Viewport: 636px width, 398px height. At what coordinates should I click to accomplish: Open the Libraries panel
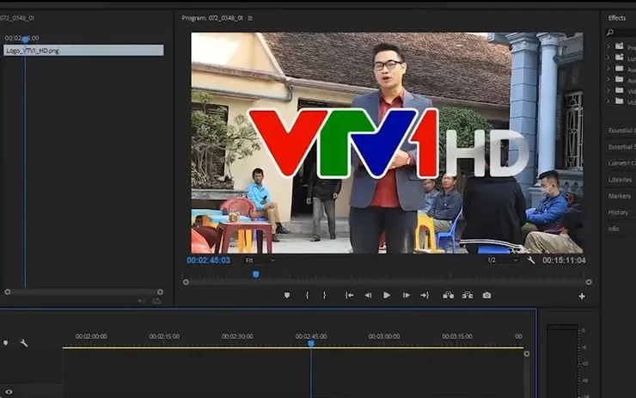click(620, 180)
